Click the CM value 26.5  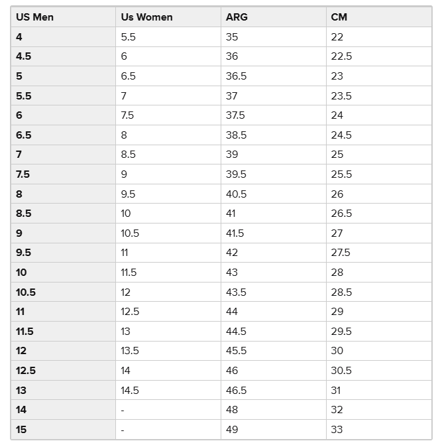(x=341, y=214)
